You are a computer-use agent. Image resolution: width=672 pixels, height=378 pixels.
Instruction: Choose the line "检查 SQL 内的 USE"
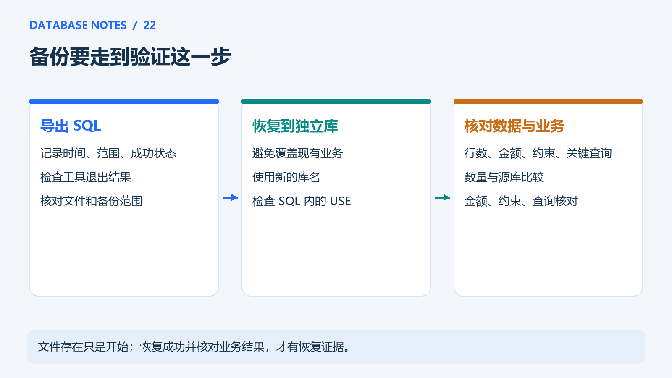pyautogui.click(x=302, y=201)
